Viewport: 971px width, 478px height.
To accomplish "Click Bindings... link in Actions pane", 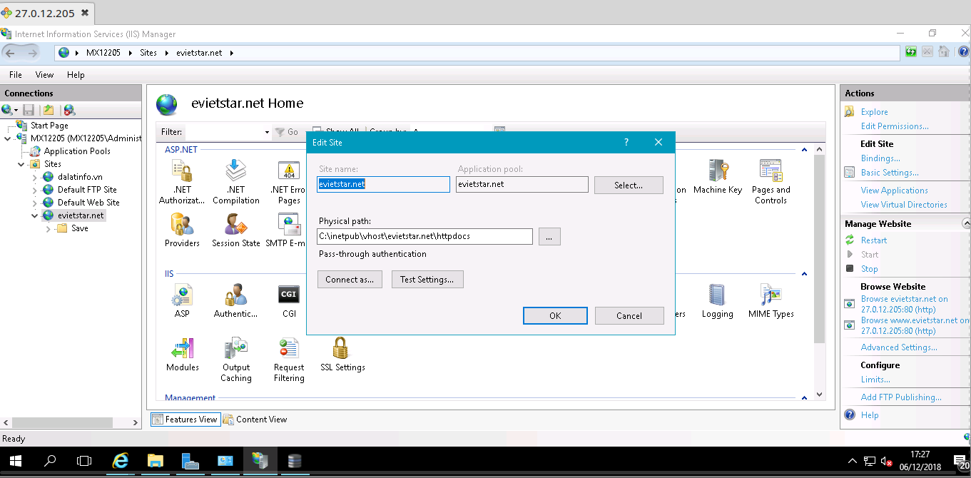I will click(x=880, y=158).
